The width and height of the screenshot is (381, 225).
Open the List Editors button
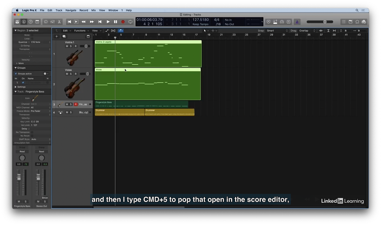(343, 22)
